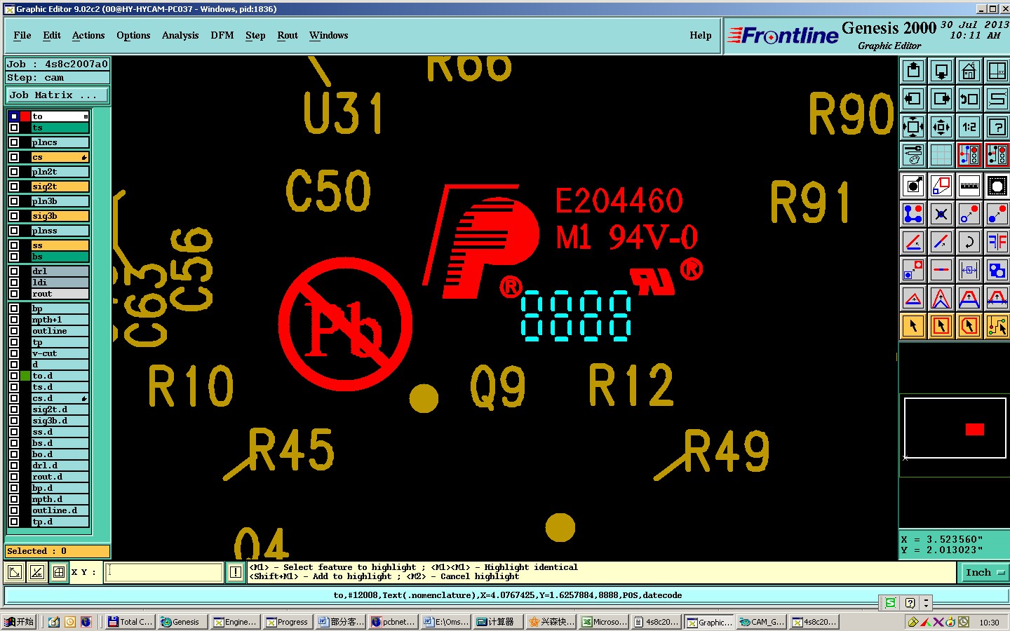Open the Total C... taskbar button
Image resolution: width=1010 pixels, height=631 pixels.
[x=130, y=622]
